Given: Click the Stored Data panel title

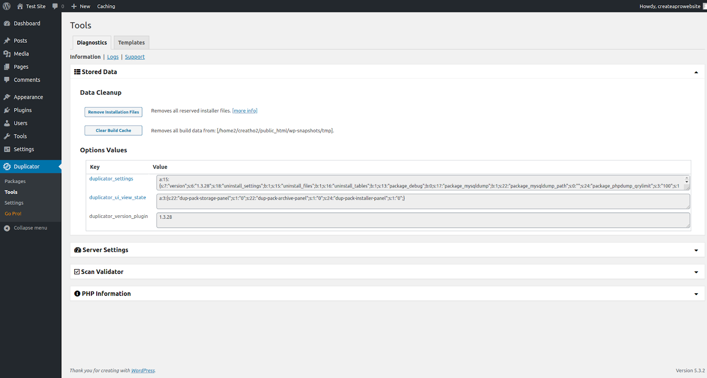Looking at the screenshot, I should point(99,72).
